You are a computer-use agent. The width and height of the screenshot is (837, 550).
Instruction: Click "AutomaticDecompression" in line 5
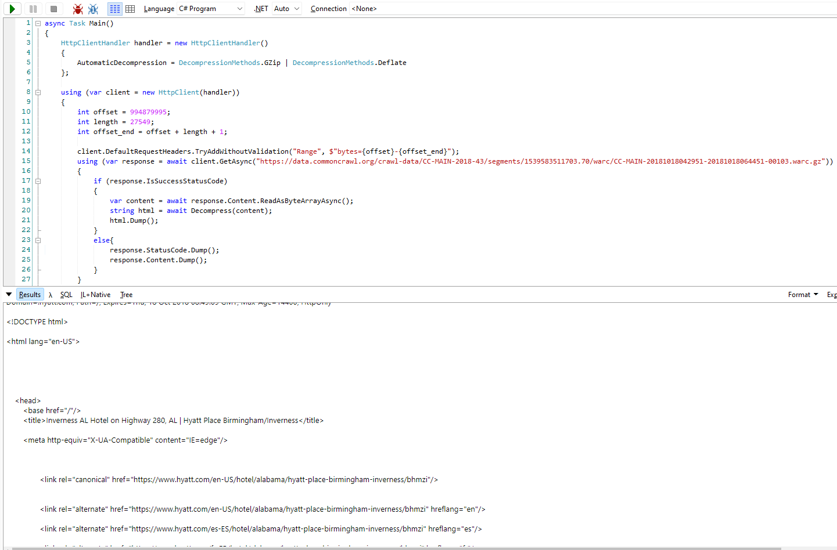(122, 63)
